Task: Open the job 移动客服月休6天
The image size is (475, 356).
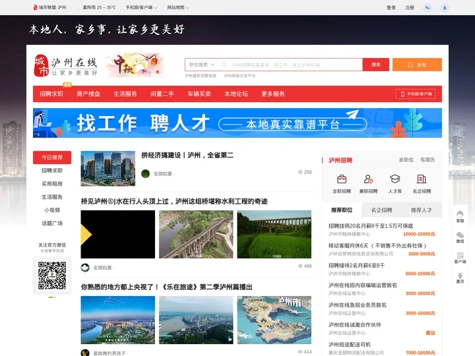Action: [x=377, y=246]
